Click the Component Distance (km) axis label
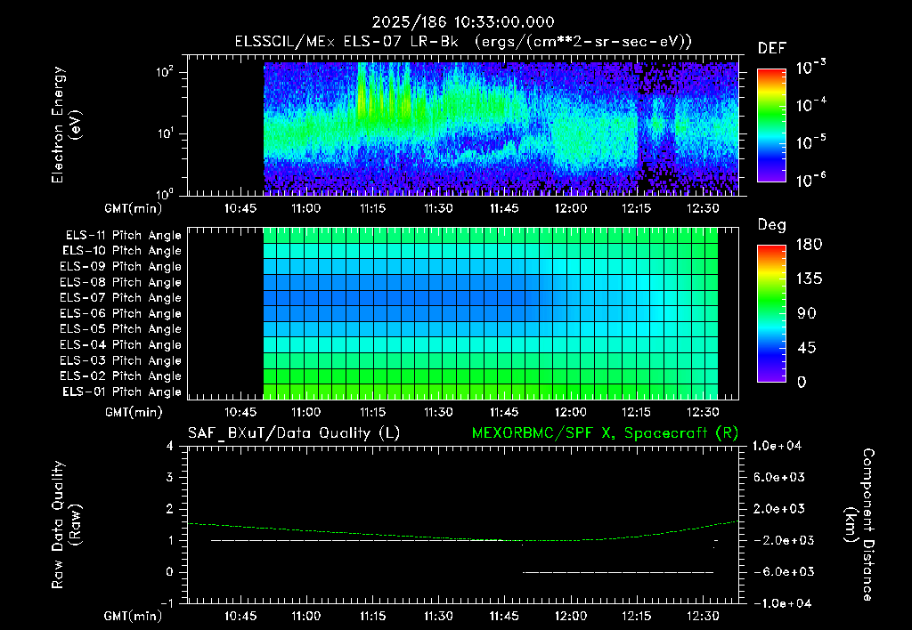The height and width of the screenshot is (630, 912). (859, 524)
